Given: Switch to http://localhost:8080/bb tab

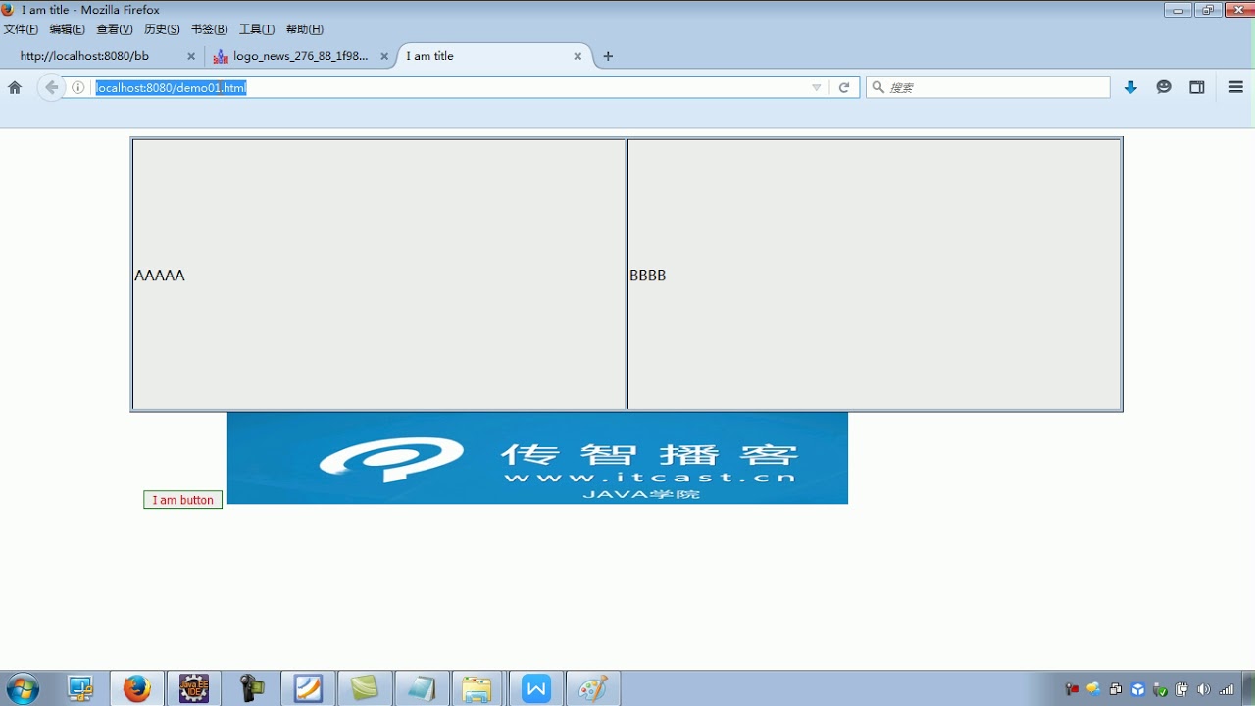Looking at the screenshot, I should (x=102, y=56).
